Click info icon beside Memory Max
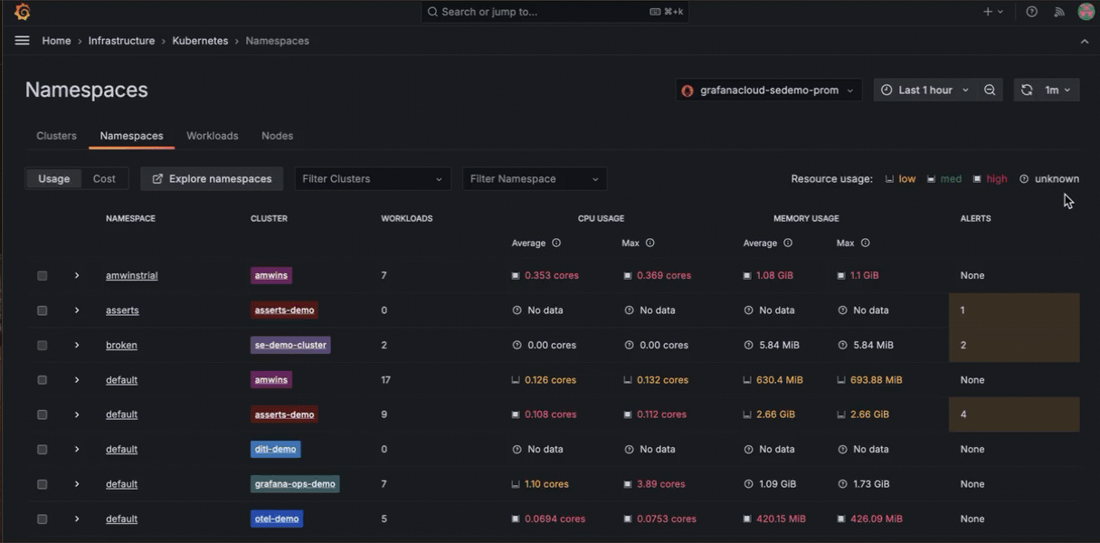The height and width of the screenshot is (543, 1100). (866, 243)
